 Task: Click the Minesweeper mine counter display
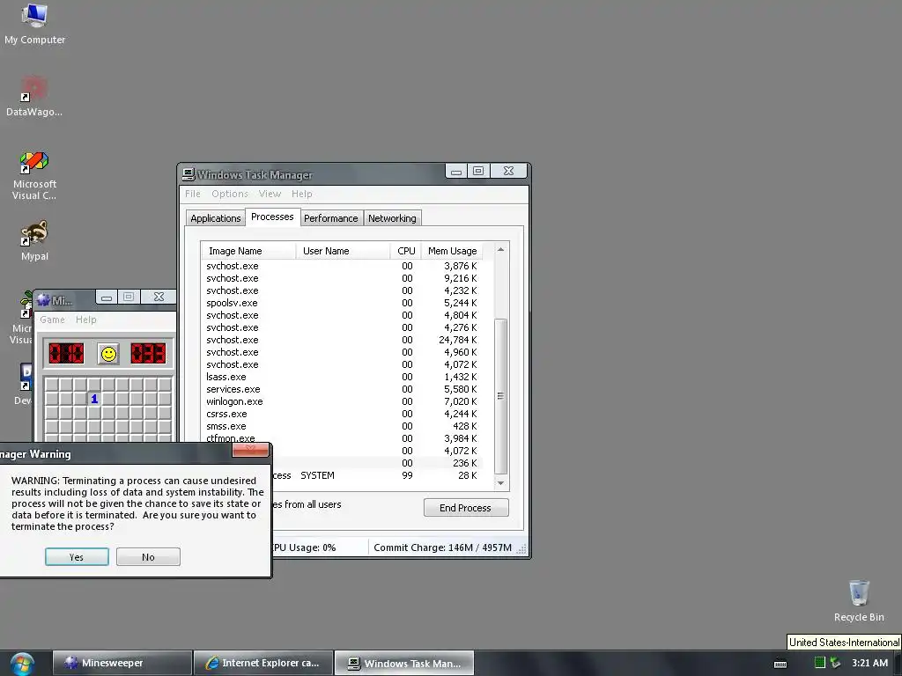[66, 354]
